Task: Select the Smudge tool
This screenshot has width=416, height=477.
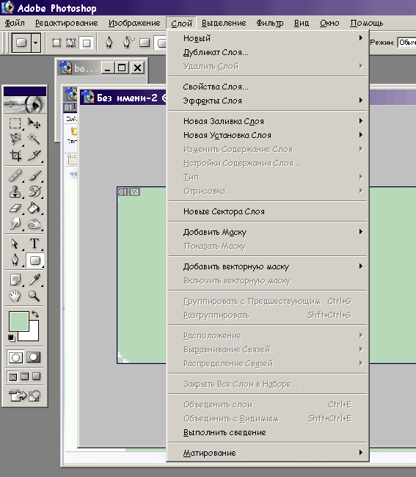Action: click(x=15, y=225)
